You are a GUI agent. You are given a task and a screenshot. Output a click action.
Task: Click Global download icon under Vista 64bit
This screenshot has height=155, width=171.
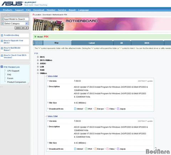tap(75, 109)
